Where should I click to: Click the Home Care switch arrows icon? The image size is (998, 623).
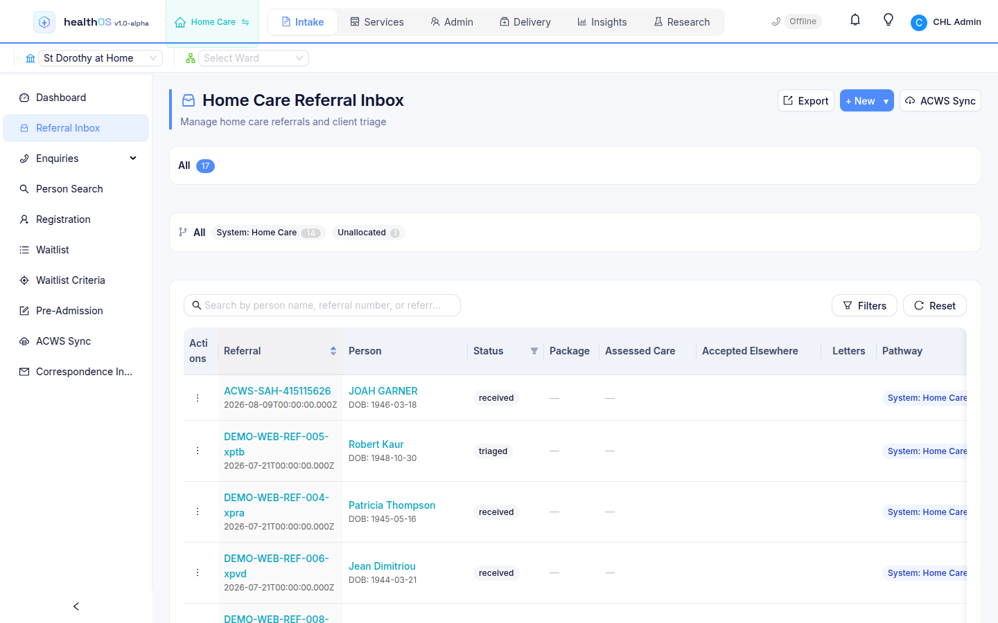[x=245, y=22]
